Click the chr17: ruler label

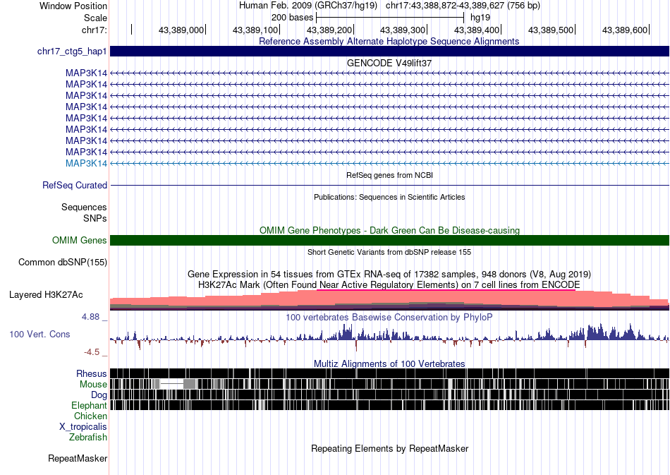point(94,30)
